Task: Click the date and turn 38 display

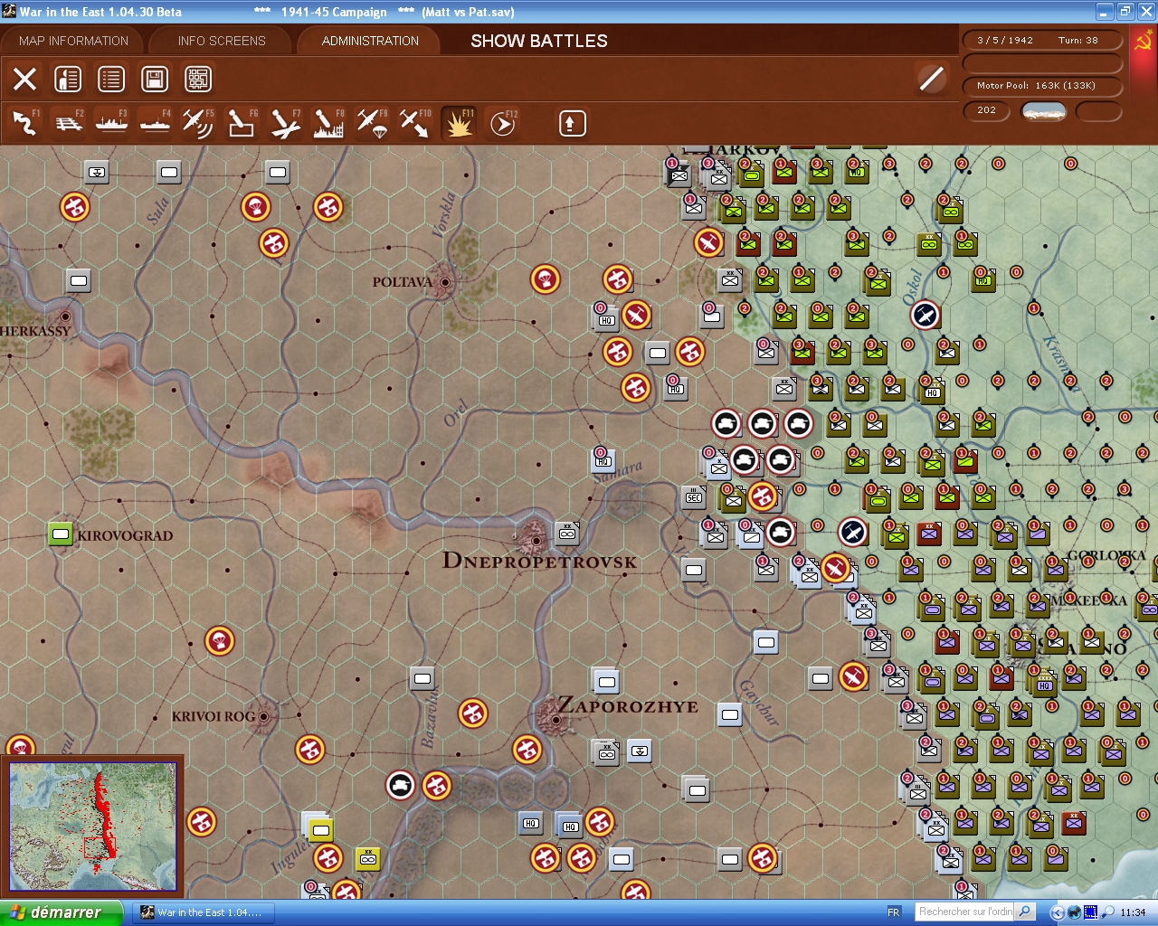Action: [1042, 40]
